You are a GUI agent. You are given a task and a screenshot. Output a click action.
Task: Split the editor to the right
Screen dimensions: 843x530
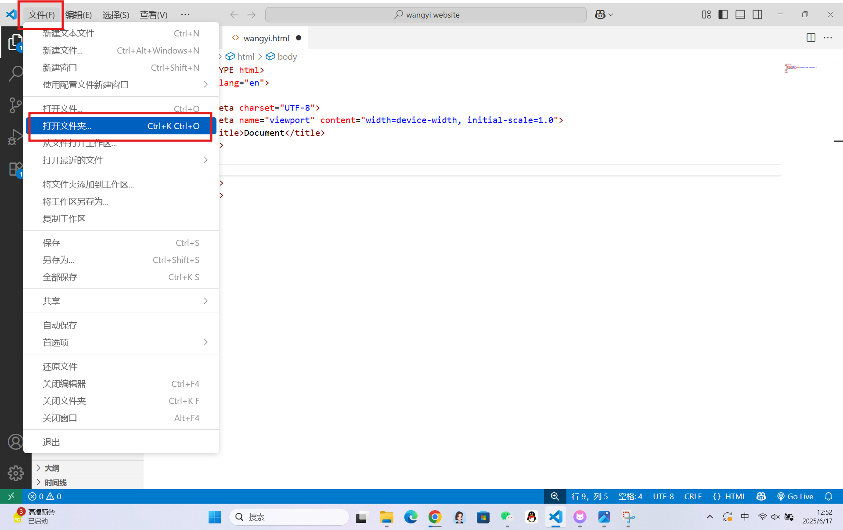(811, 38)
